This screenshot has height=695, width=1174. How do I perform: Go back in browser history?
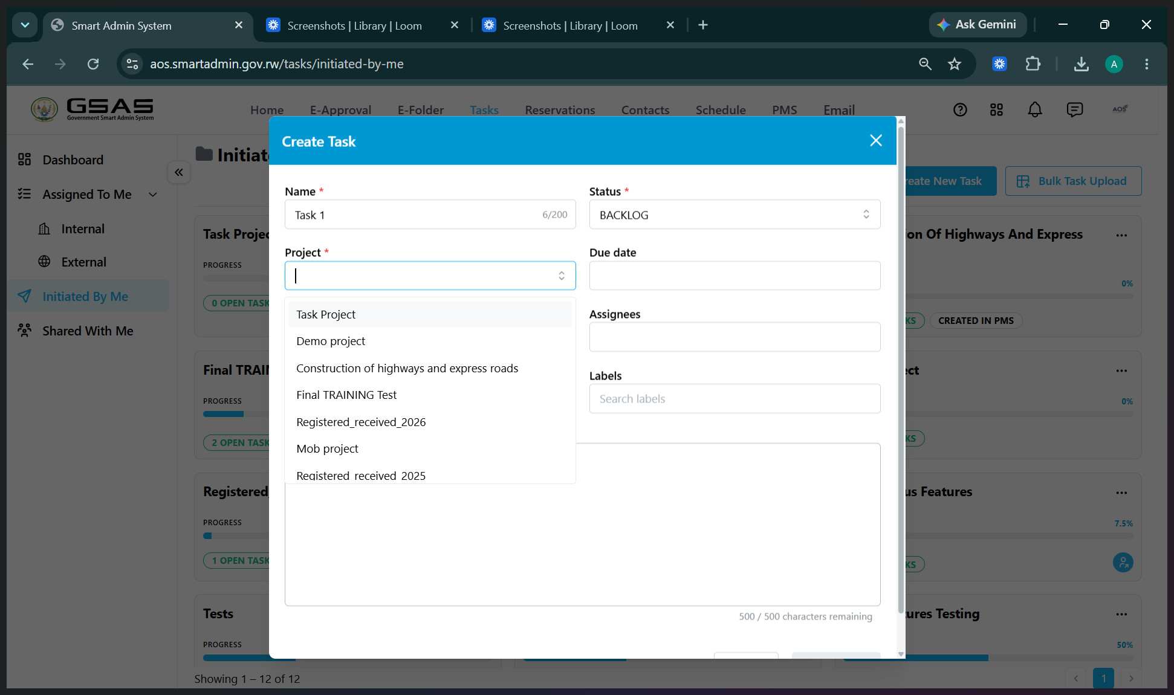click(28, 64)
